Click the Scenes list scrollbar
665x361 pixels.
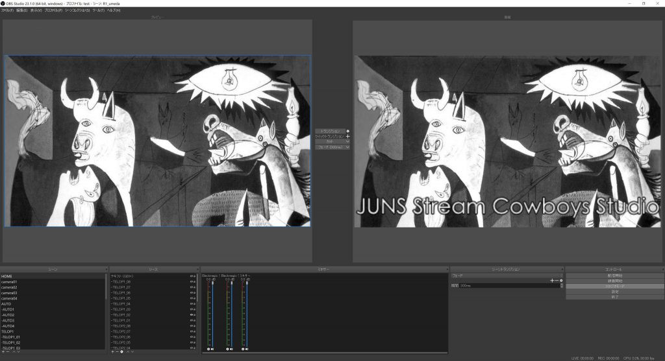click(106, 286)
